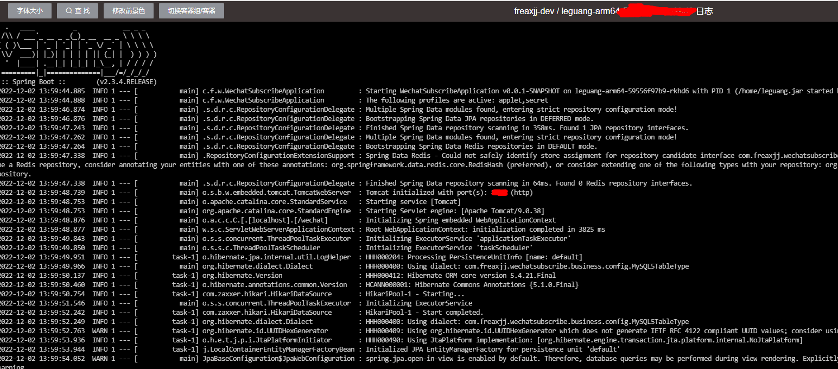Screen dimensions: 838x369
Task: Click ':: Spring Boot :: (v2.3.4.RELEASE)' banner text
Action: pos(79,82)
